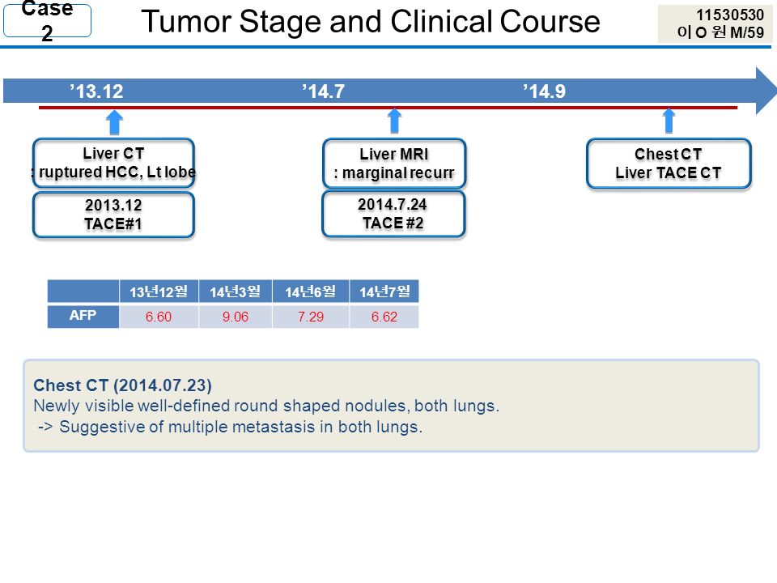Select the 2013.12 TACE#1 box
This screenshot has width=777, height=583.
click(x=113, y=215)
